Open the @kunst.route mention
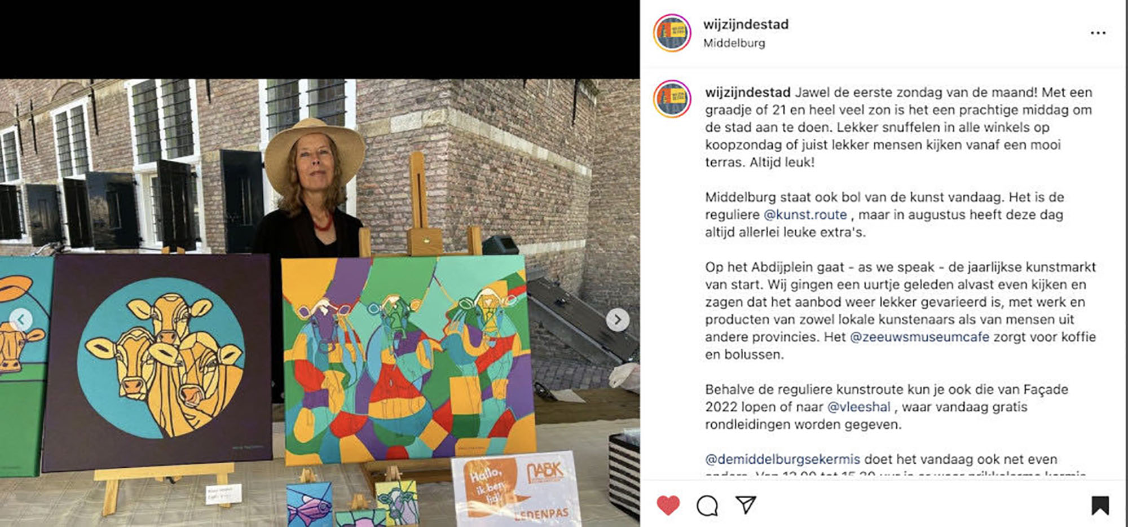Screen dimensions: 1128x527 [x=805, y=214]
